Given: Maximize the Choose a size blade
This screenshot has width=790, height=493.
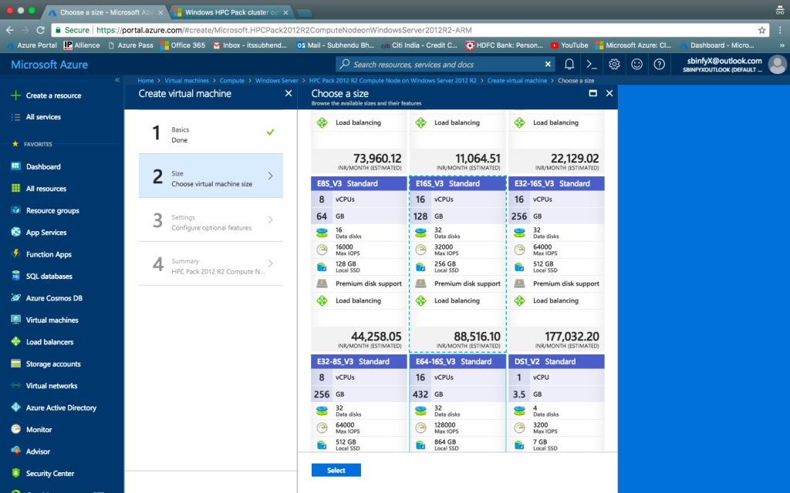Looking at the screenshot, I should tap(593, 93).
